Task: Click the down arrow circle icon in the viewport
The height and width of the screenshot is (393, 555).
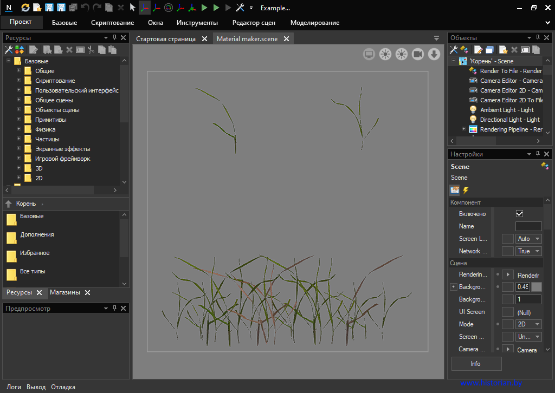Action: coord(434,54)
